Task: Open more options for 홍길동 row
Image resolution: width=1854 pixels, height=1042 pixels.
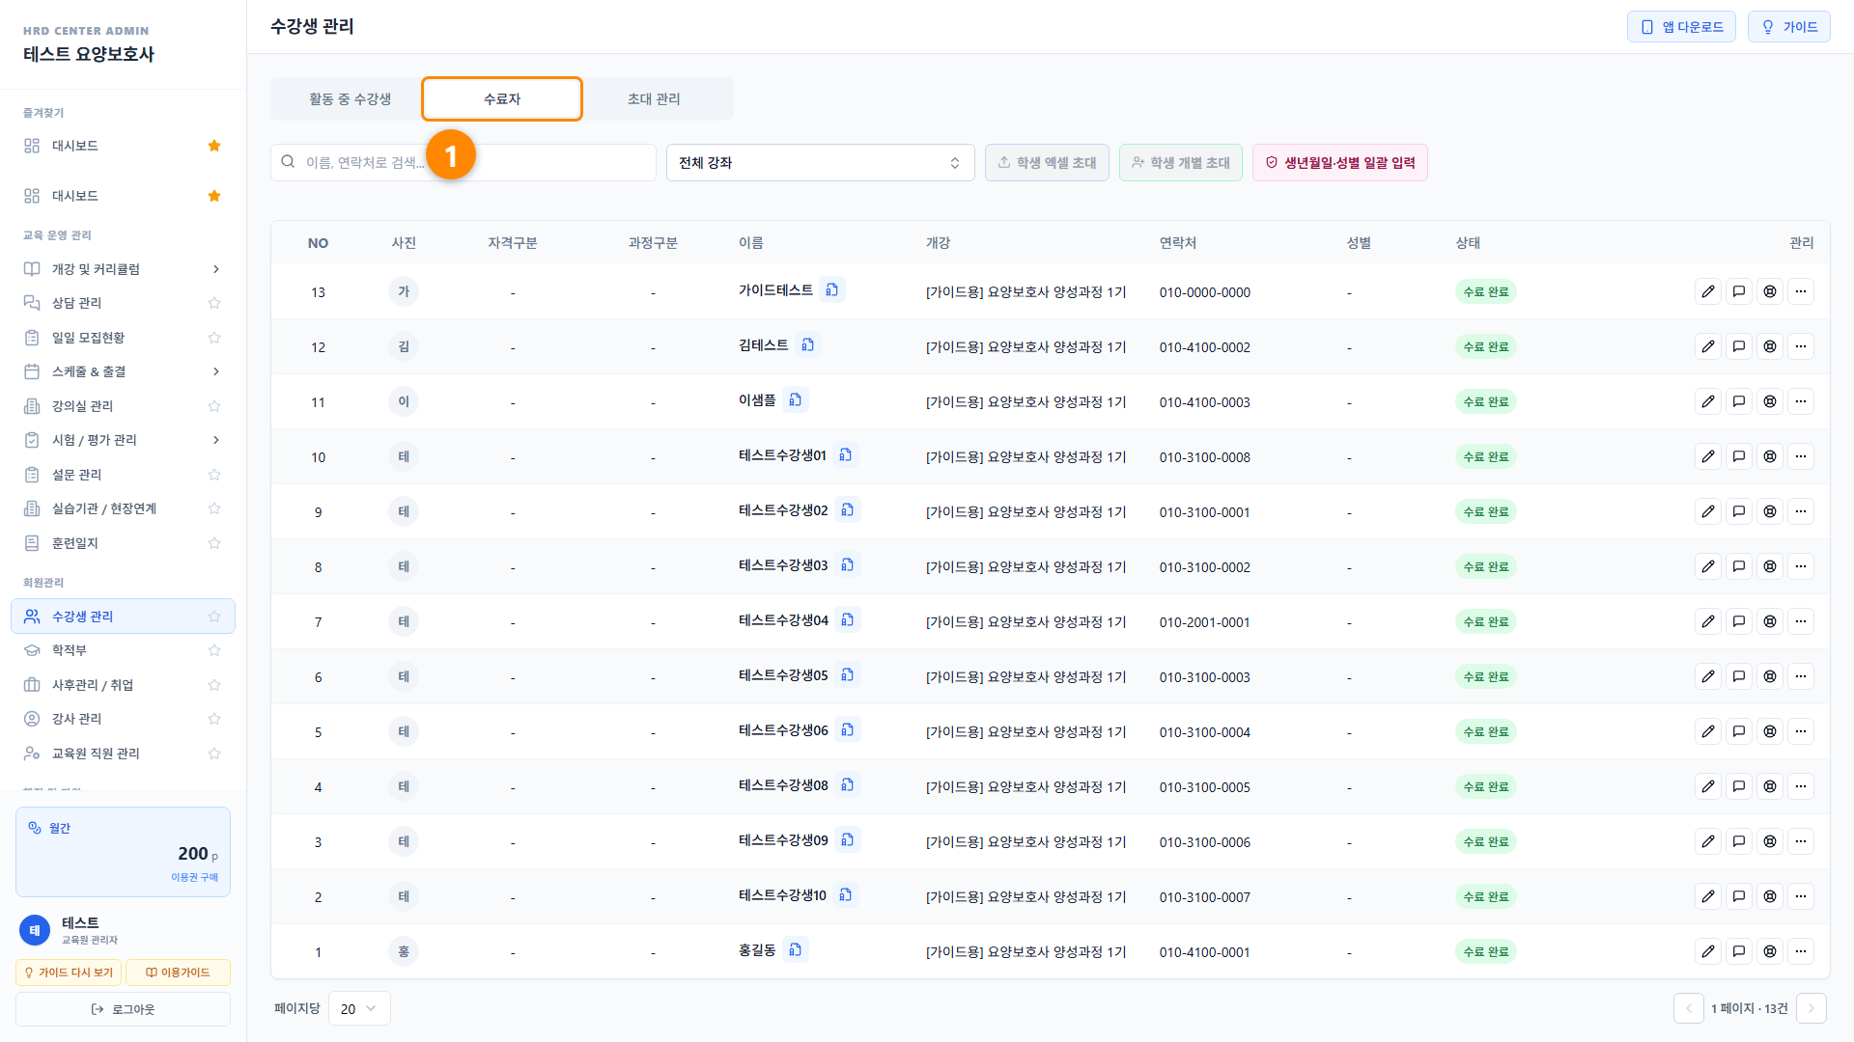Action: pyautogui.click(x=1801, y=951)
